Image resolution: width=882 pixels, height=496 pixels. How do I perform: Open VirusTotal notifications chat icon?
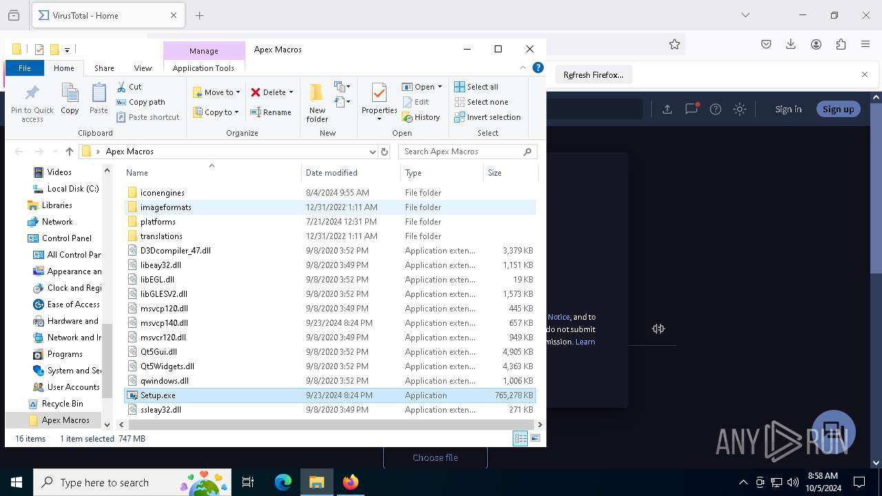[692, 109]
